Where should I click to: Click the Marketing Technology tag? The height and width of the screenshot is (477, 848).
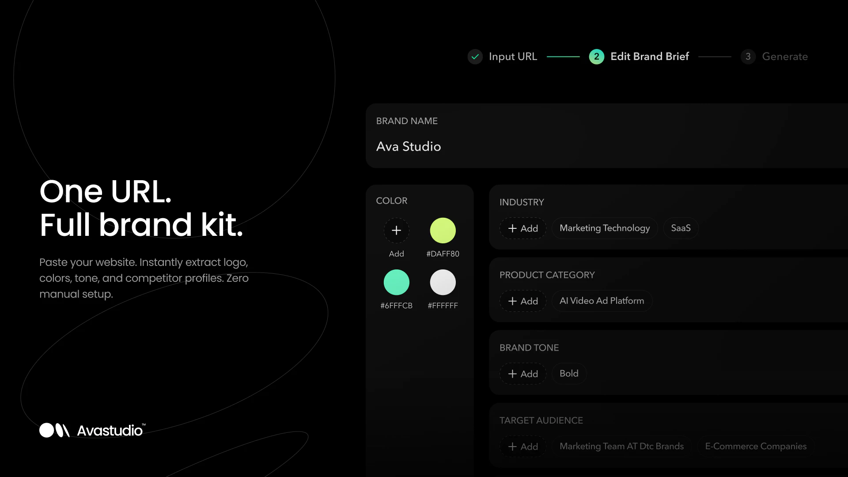click(x=605, y=228)
